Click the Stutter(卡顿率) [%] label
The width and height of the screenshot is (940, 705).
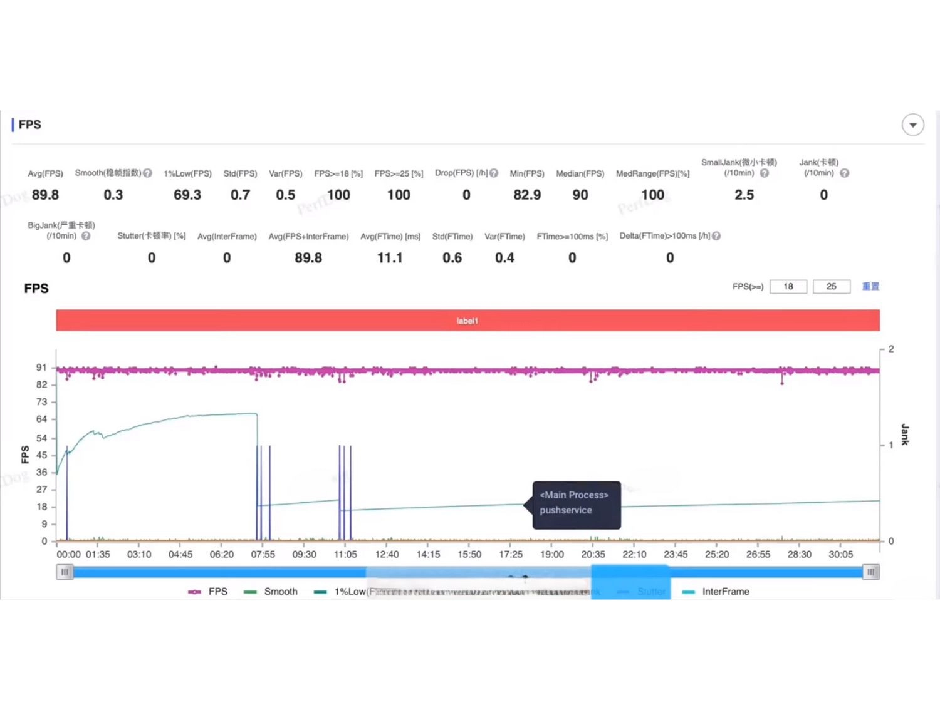coord(152,236)
